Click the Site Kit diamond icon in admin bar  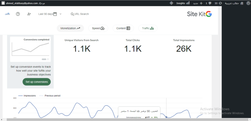pyautogui.click(x=172, y=3)
